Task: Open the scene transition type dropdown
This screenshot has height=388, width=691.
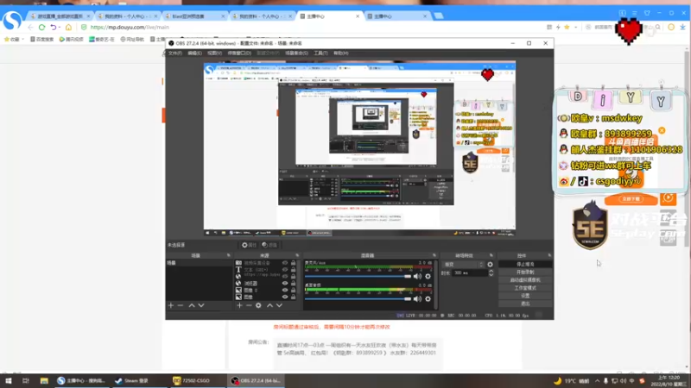Action: [x=463, y=265]
